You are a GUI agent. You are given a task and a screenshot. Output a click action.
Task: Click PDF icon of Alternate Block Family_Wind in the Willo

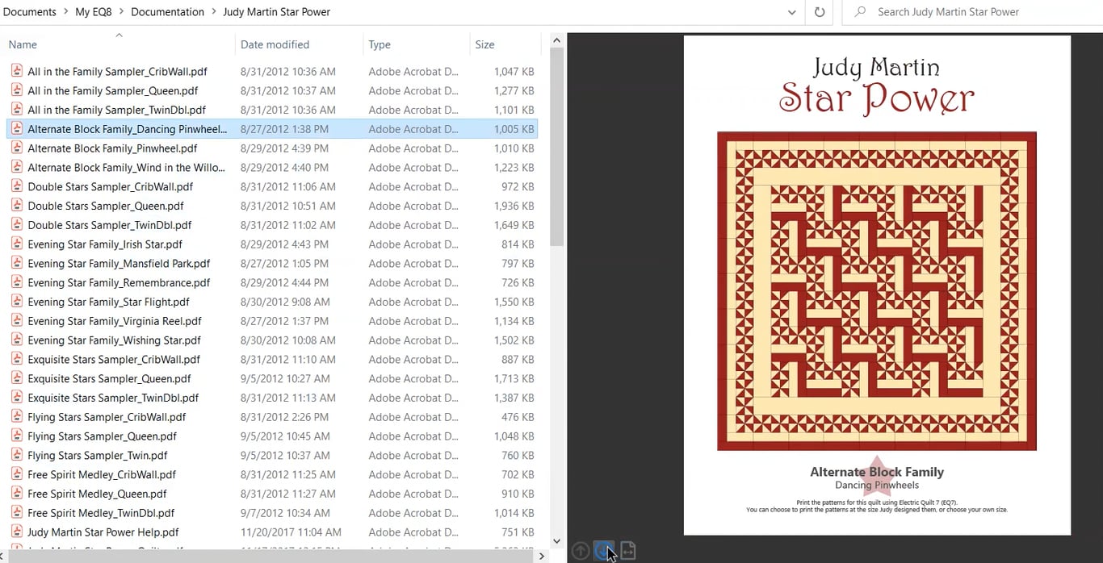(x=17, y=167)
